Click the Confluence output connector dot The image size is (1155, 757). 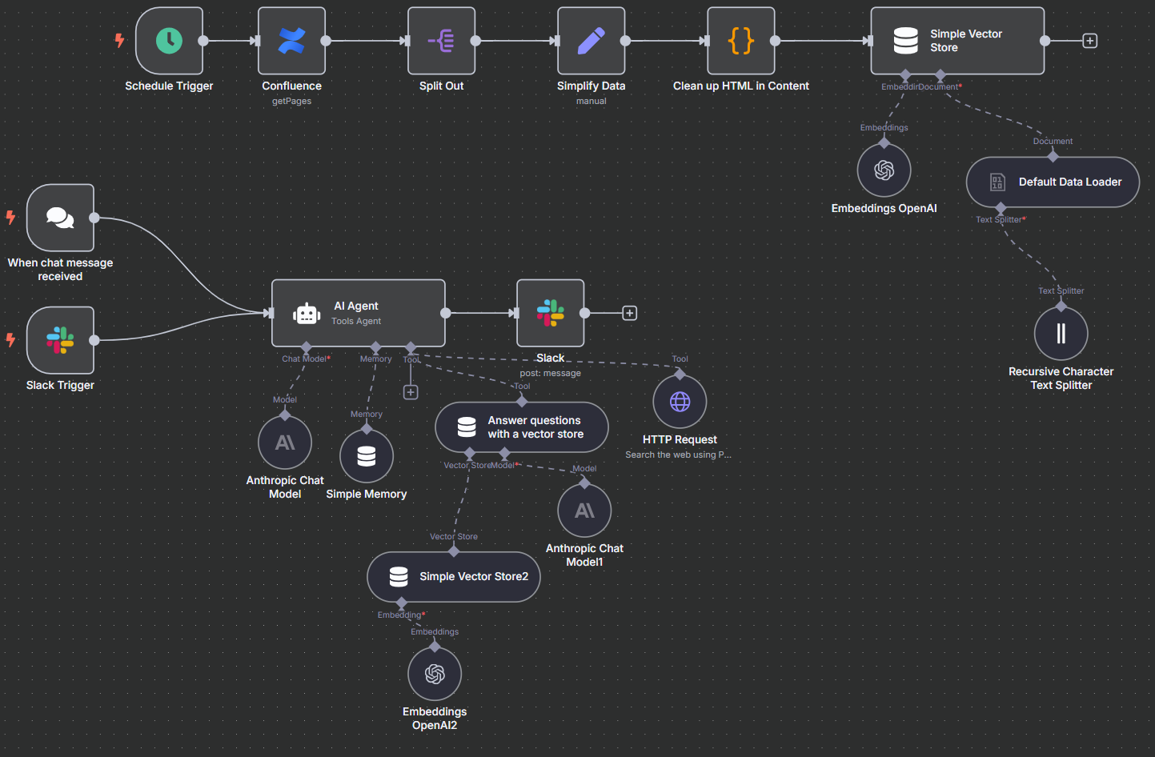326,41
